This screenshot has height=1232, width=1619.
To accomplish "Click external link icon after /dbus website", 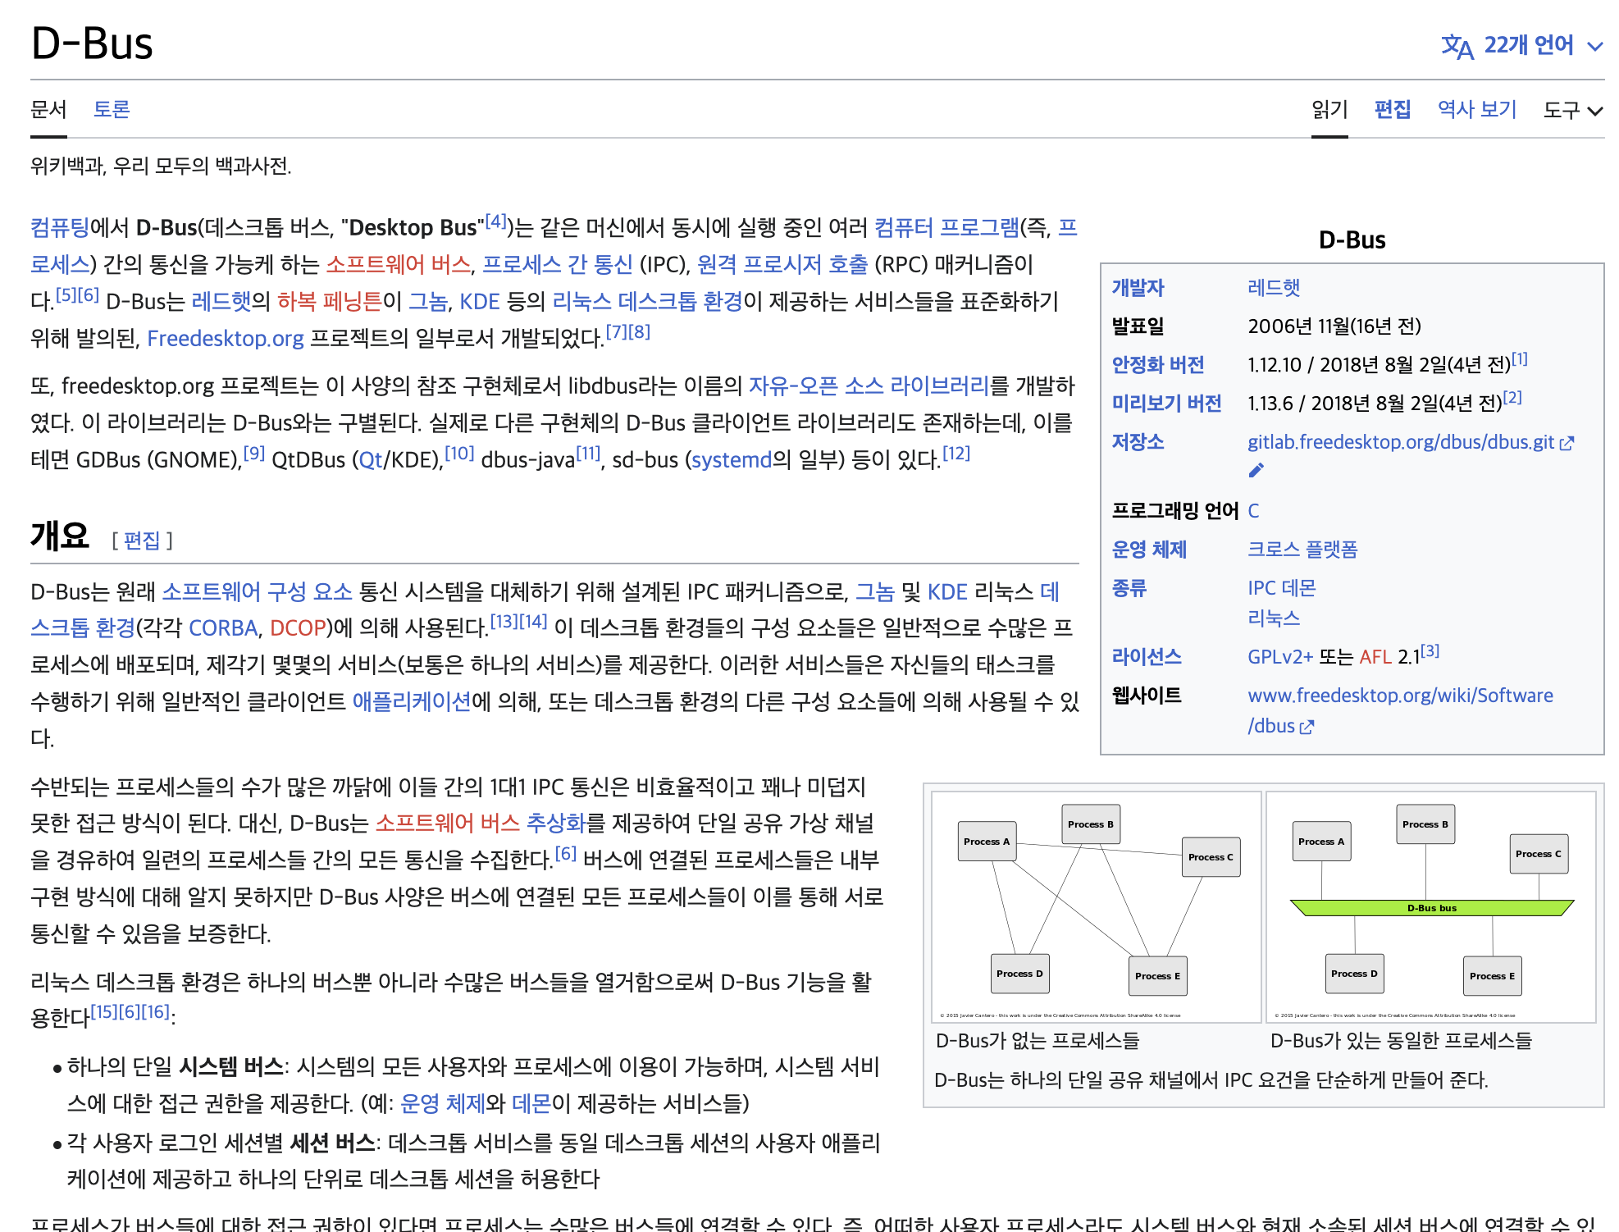I will coord(1307,728).
